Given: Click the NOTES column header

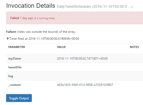Looking at the screenshot, I should coord(134,47).
